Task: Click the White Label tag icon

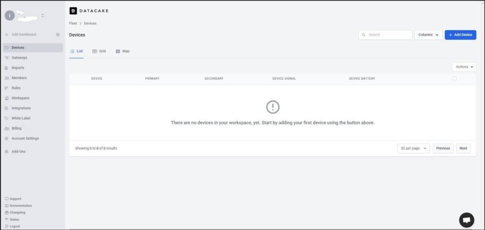Action: point(7,119)
